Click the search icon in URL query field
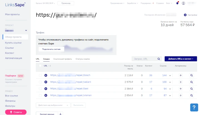This screenshot has width=200, height=115. 159,59
